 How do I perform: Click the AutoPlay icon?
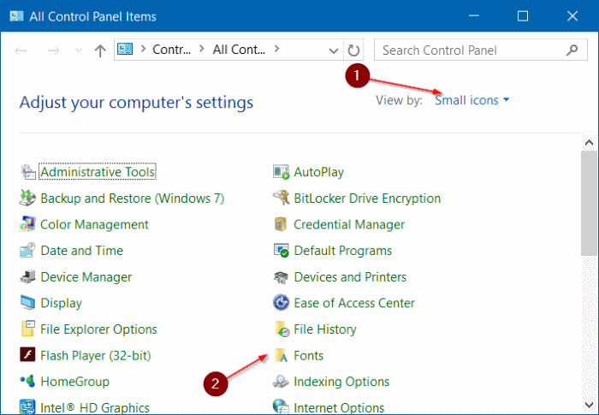point(282,172)
